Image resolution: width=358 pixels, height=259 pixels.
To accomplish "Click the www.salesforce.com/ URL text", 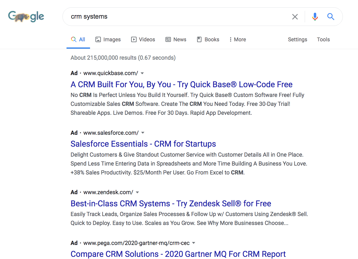I will [111, 133].
